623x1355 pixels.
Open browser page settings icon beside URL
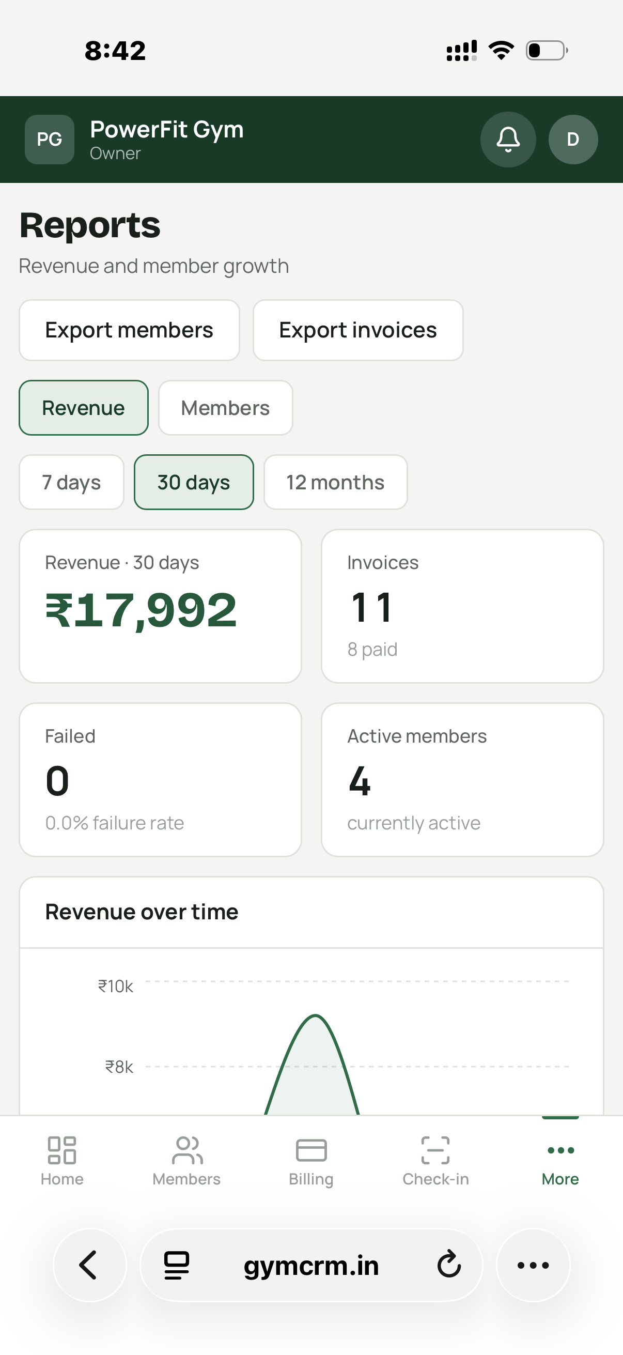(176, 1265)
